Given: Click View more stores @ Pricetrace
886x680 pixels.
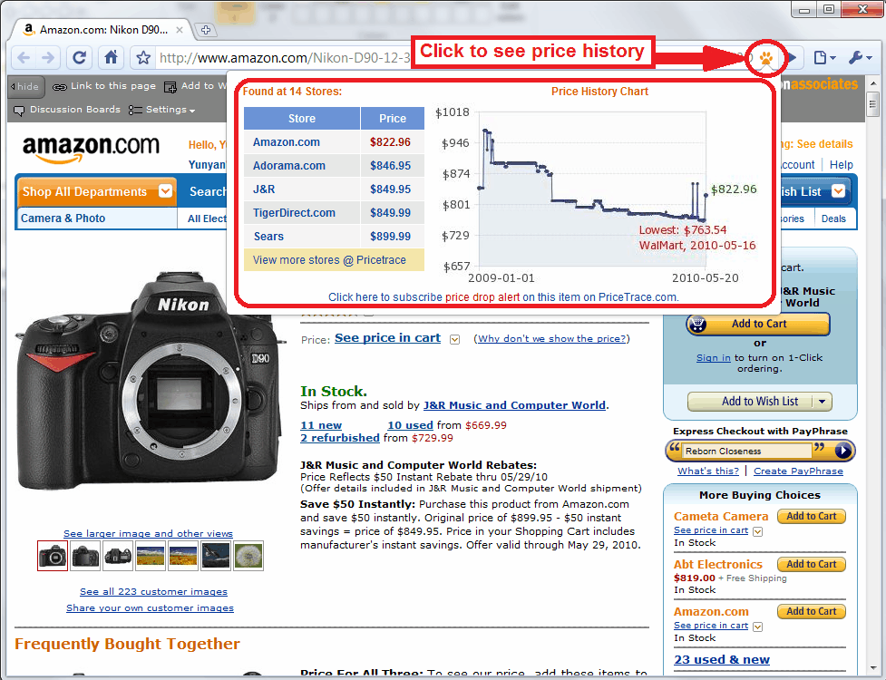Looking at the screenshot, I should pos(334,260).
